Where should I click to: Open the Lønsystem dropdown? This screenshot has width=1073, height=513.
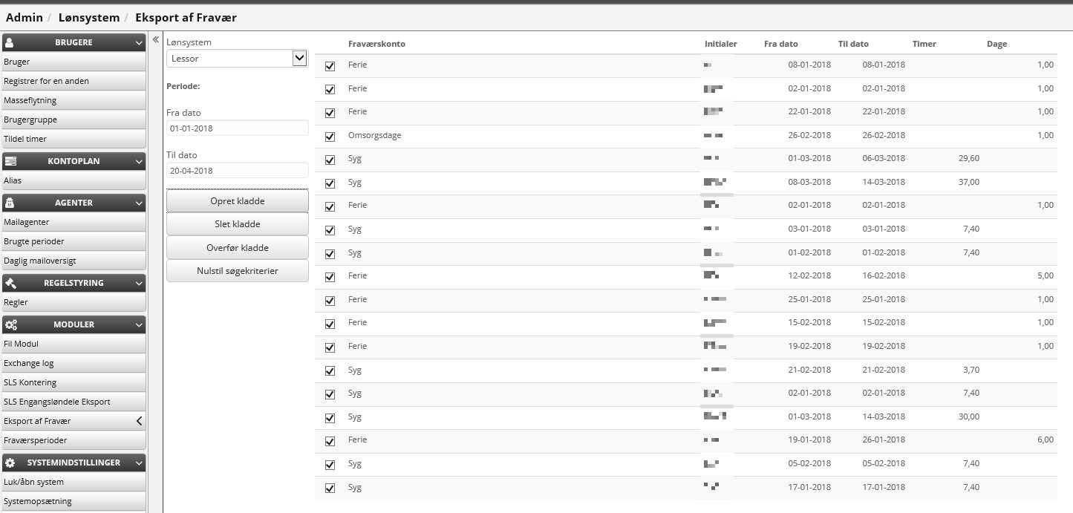coord(300,58)
